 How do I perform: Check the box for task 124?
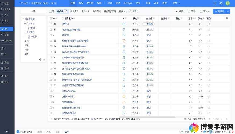point(51,29)
